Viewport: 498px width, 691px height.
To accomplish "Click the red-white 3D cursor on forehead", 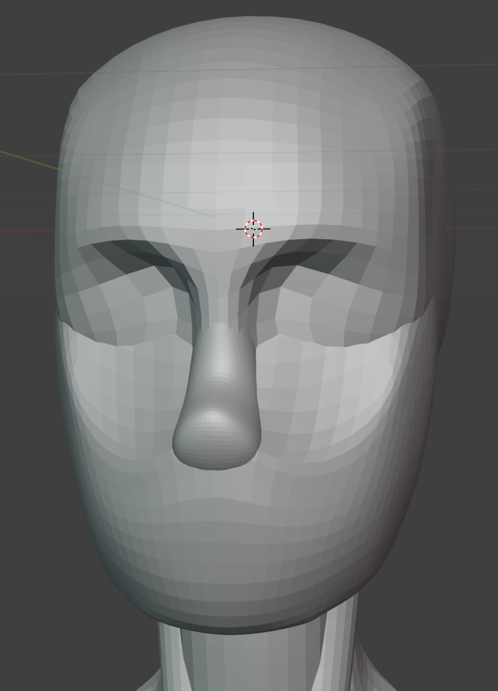I will pyautogui.click(x=253, y=229).
